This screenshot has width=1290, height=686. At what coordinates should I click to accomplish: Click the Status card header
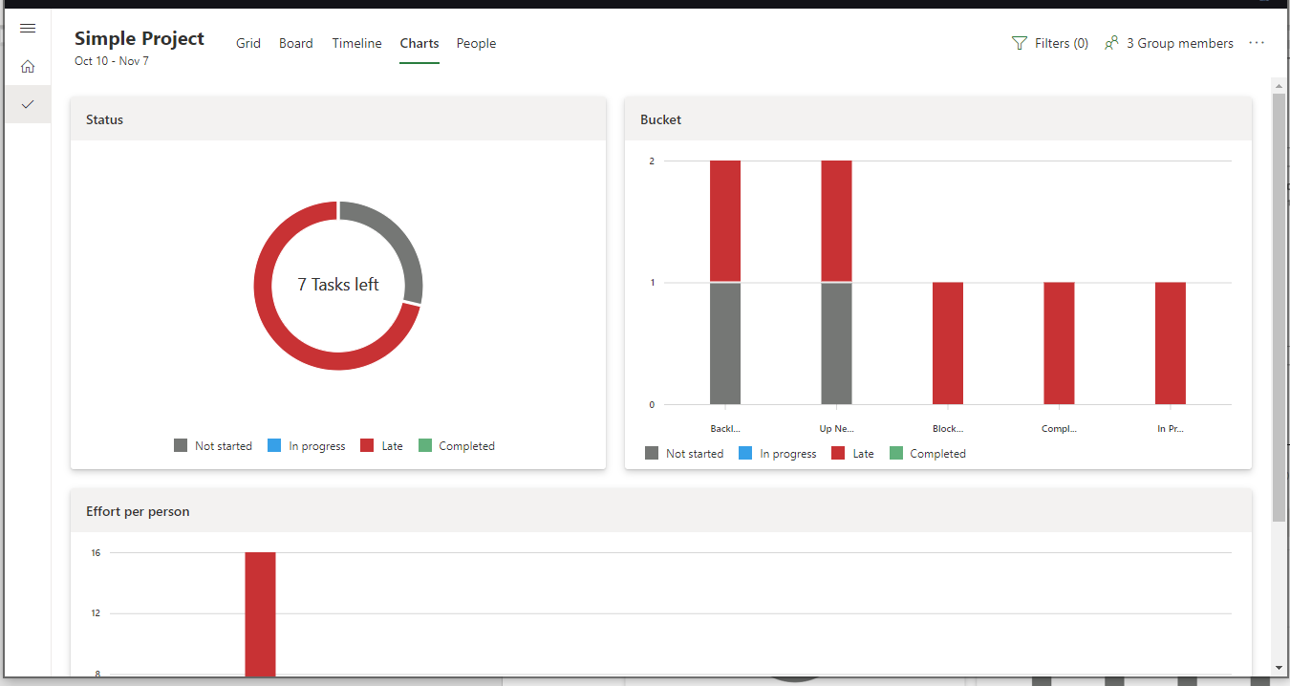pyautogui.click(x=338, y=119)
